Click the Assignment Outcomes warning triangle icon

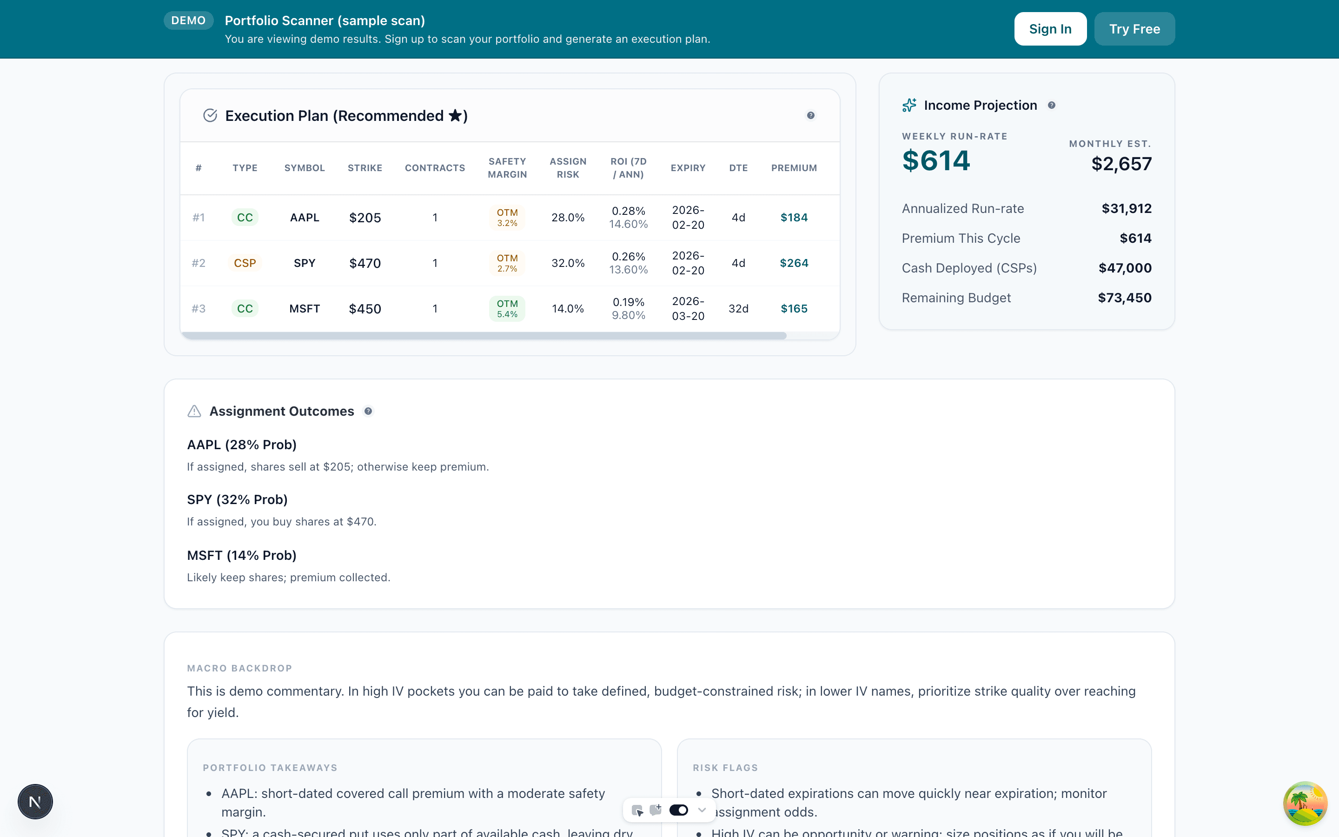[194, 411]
